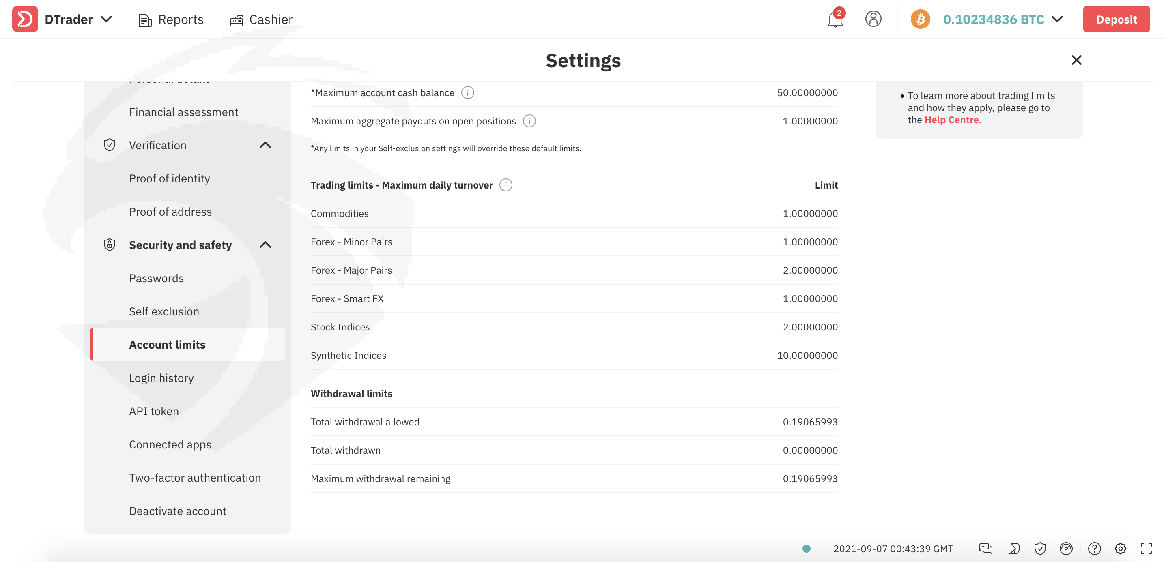Click the Deposit button

pos(1116,19)
